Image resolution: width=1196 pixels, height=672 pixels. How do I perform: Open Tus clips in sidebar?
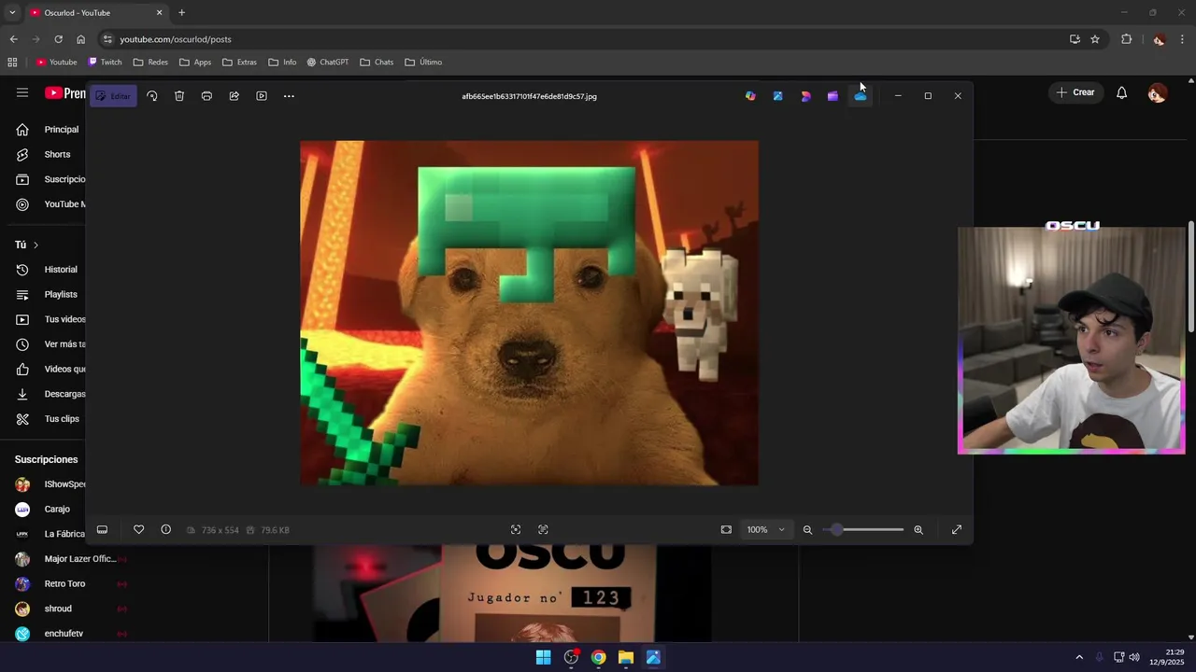(49, 419)
